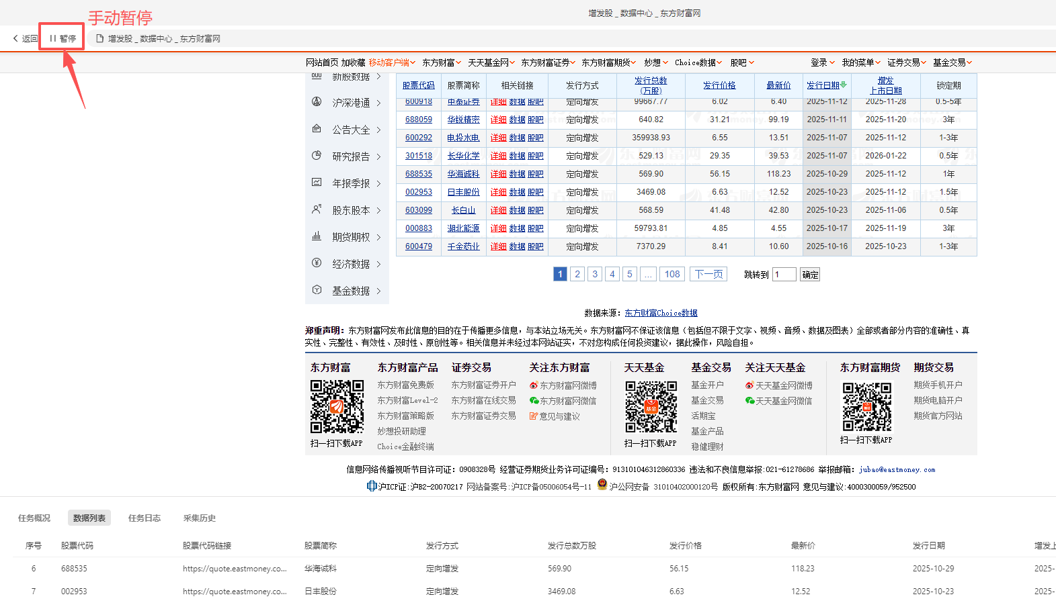Go to page 5 of results
The width and height of the screenshot is (1056, 609).
tap(630, 274)
